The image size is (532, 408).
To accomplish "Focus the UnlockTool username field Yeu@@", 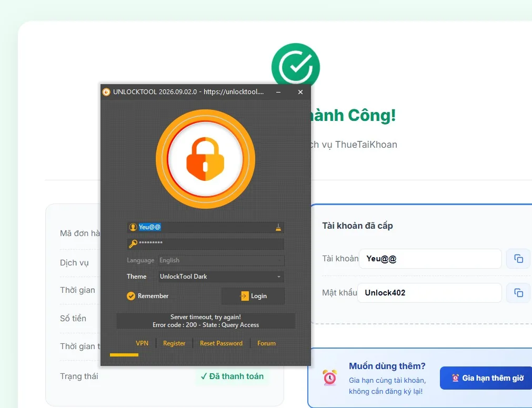I will [x=206, y=227].
